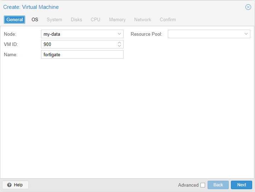Click the Node label
The width and height of the screenshot is (255, 192).
10,34
